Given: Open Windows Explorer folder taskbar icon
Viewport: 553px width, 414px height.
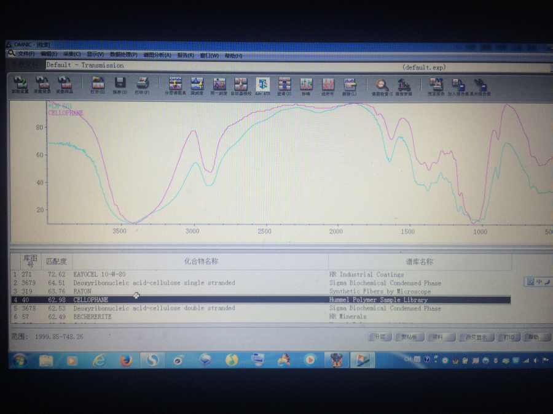Looking at the screenshot, I should coord(46,360).
